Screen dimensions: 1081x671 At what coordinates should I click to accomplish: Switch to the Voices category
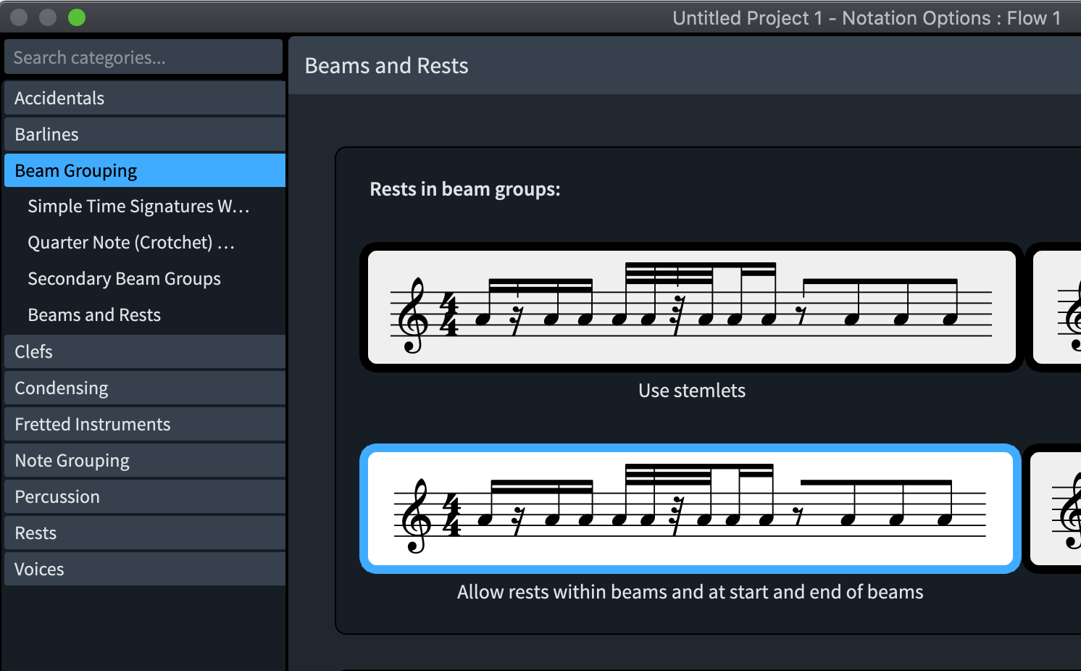[x=144, y=569]
